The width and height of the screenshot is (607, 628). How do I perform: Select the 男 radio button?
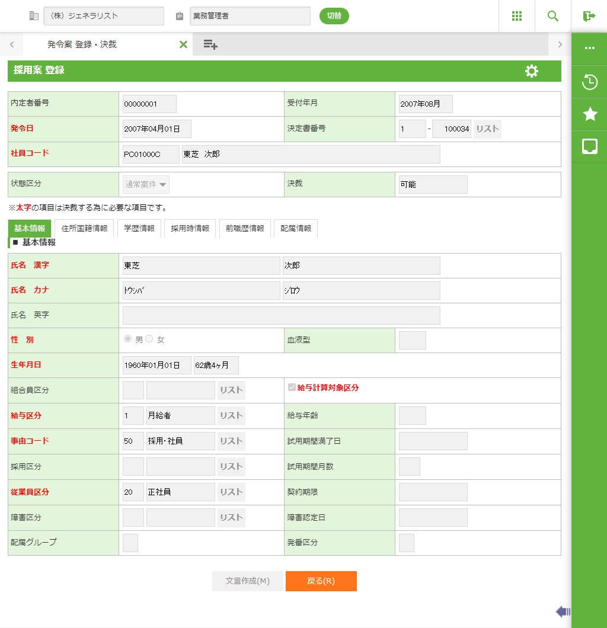[x=127, y=339]
